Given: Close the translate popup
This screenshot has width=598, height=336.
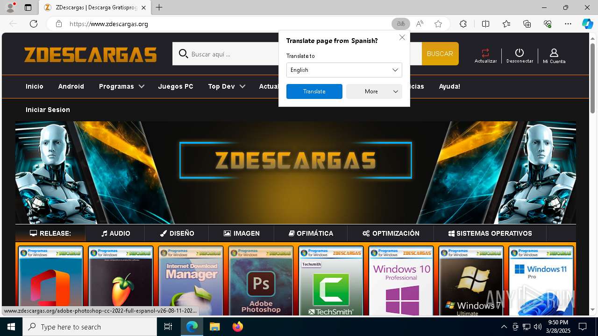Looking at the screenshot, I should pyautogui.click(x=402, y=37).
